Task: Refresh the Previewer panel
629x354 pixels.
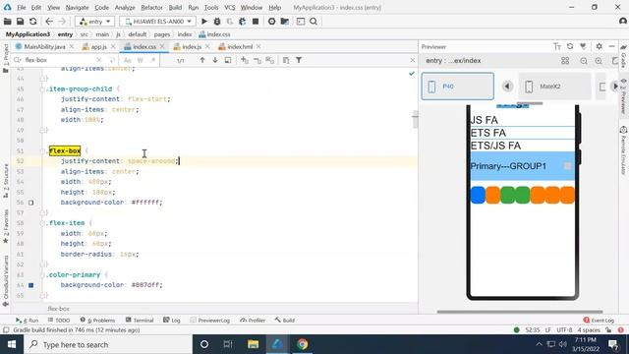Action: [x=570, y=46]
